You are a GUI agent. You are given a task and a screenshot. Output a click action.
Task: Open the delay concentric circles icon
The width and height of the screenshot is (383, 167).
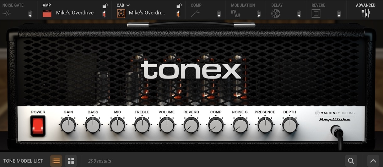click(x=276, y=13)
